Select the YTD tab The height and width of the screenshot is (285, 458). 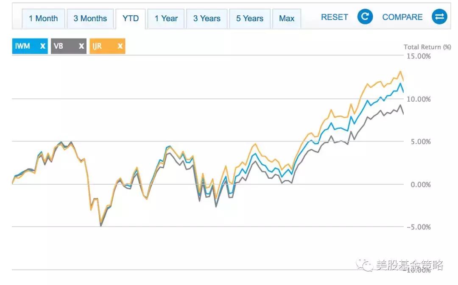(x=131, y=19)
